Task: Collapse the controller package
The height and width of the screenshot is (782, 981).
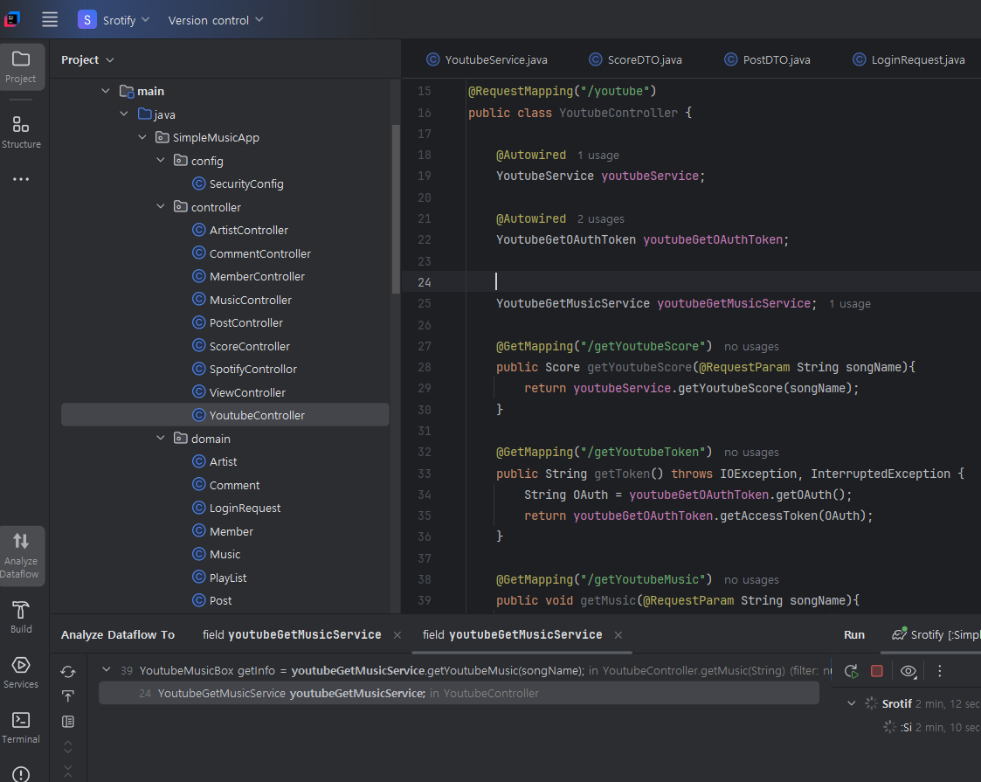Action: (161, 206)
